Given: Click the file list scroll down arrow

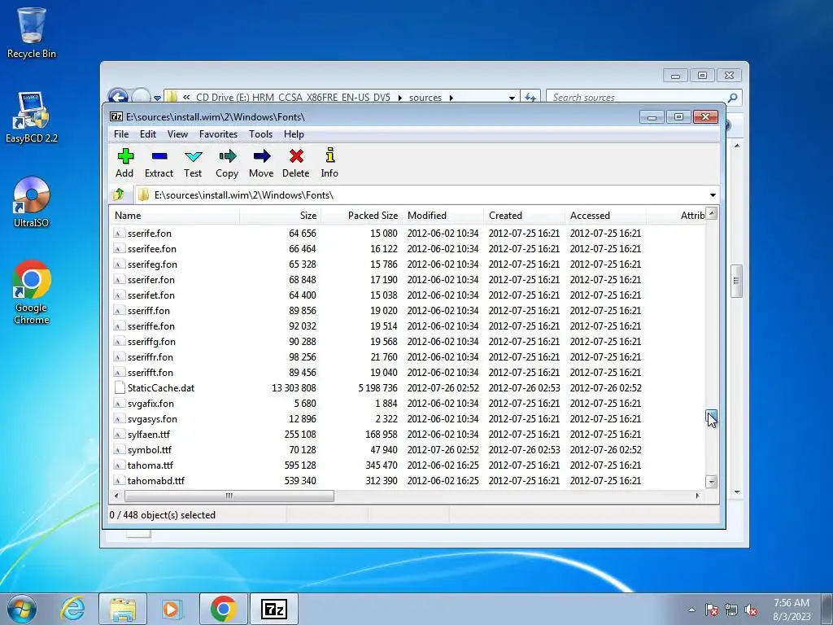Looking at the screenshot, I should coord(711,482).
